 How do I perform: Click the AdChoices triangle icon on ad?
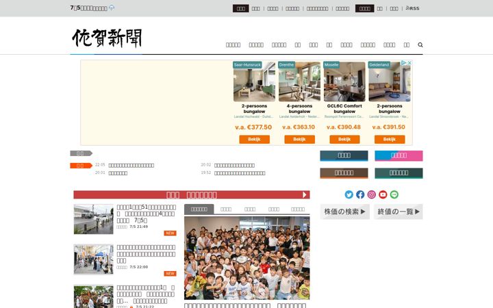[x=404, y=63]
